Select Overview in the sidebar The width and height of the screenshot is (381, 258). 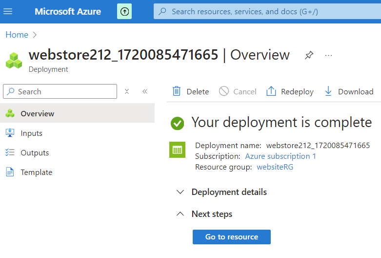37,114
